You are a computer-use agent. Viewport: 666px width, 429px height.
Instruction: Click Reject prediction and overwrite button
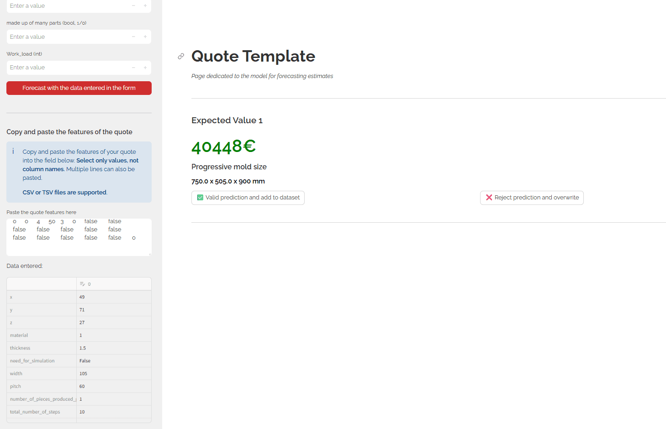point(532,198)
